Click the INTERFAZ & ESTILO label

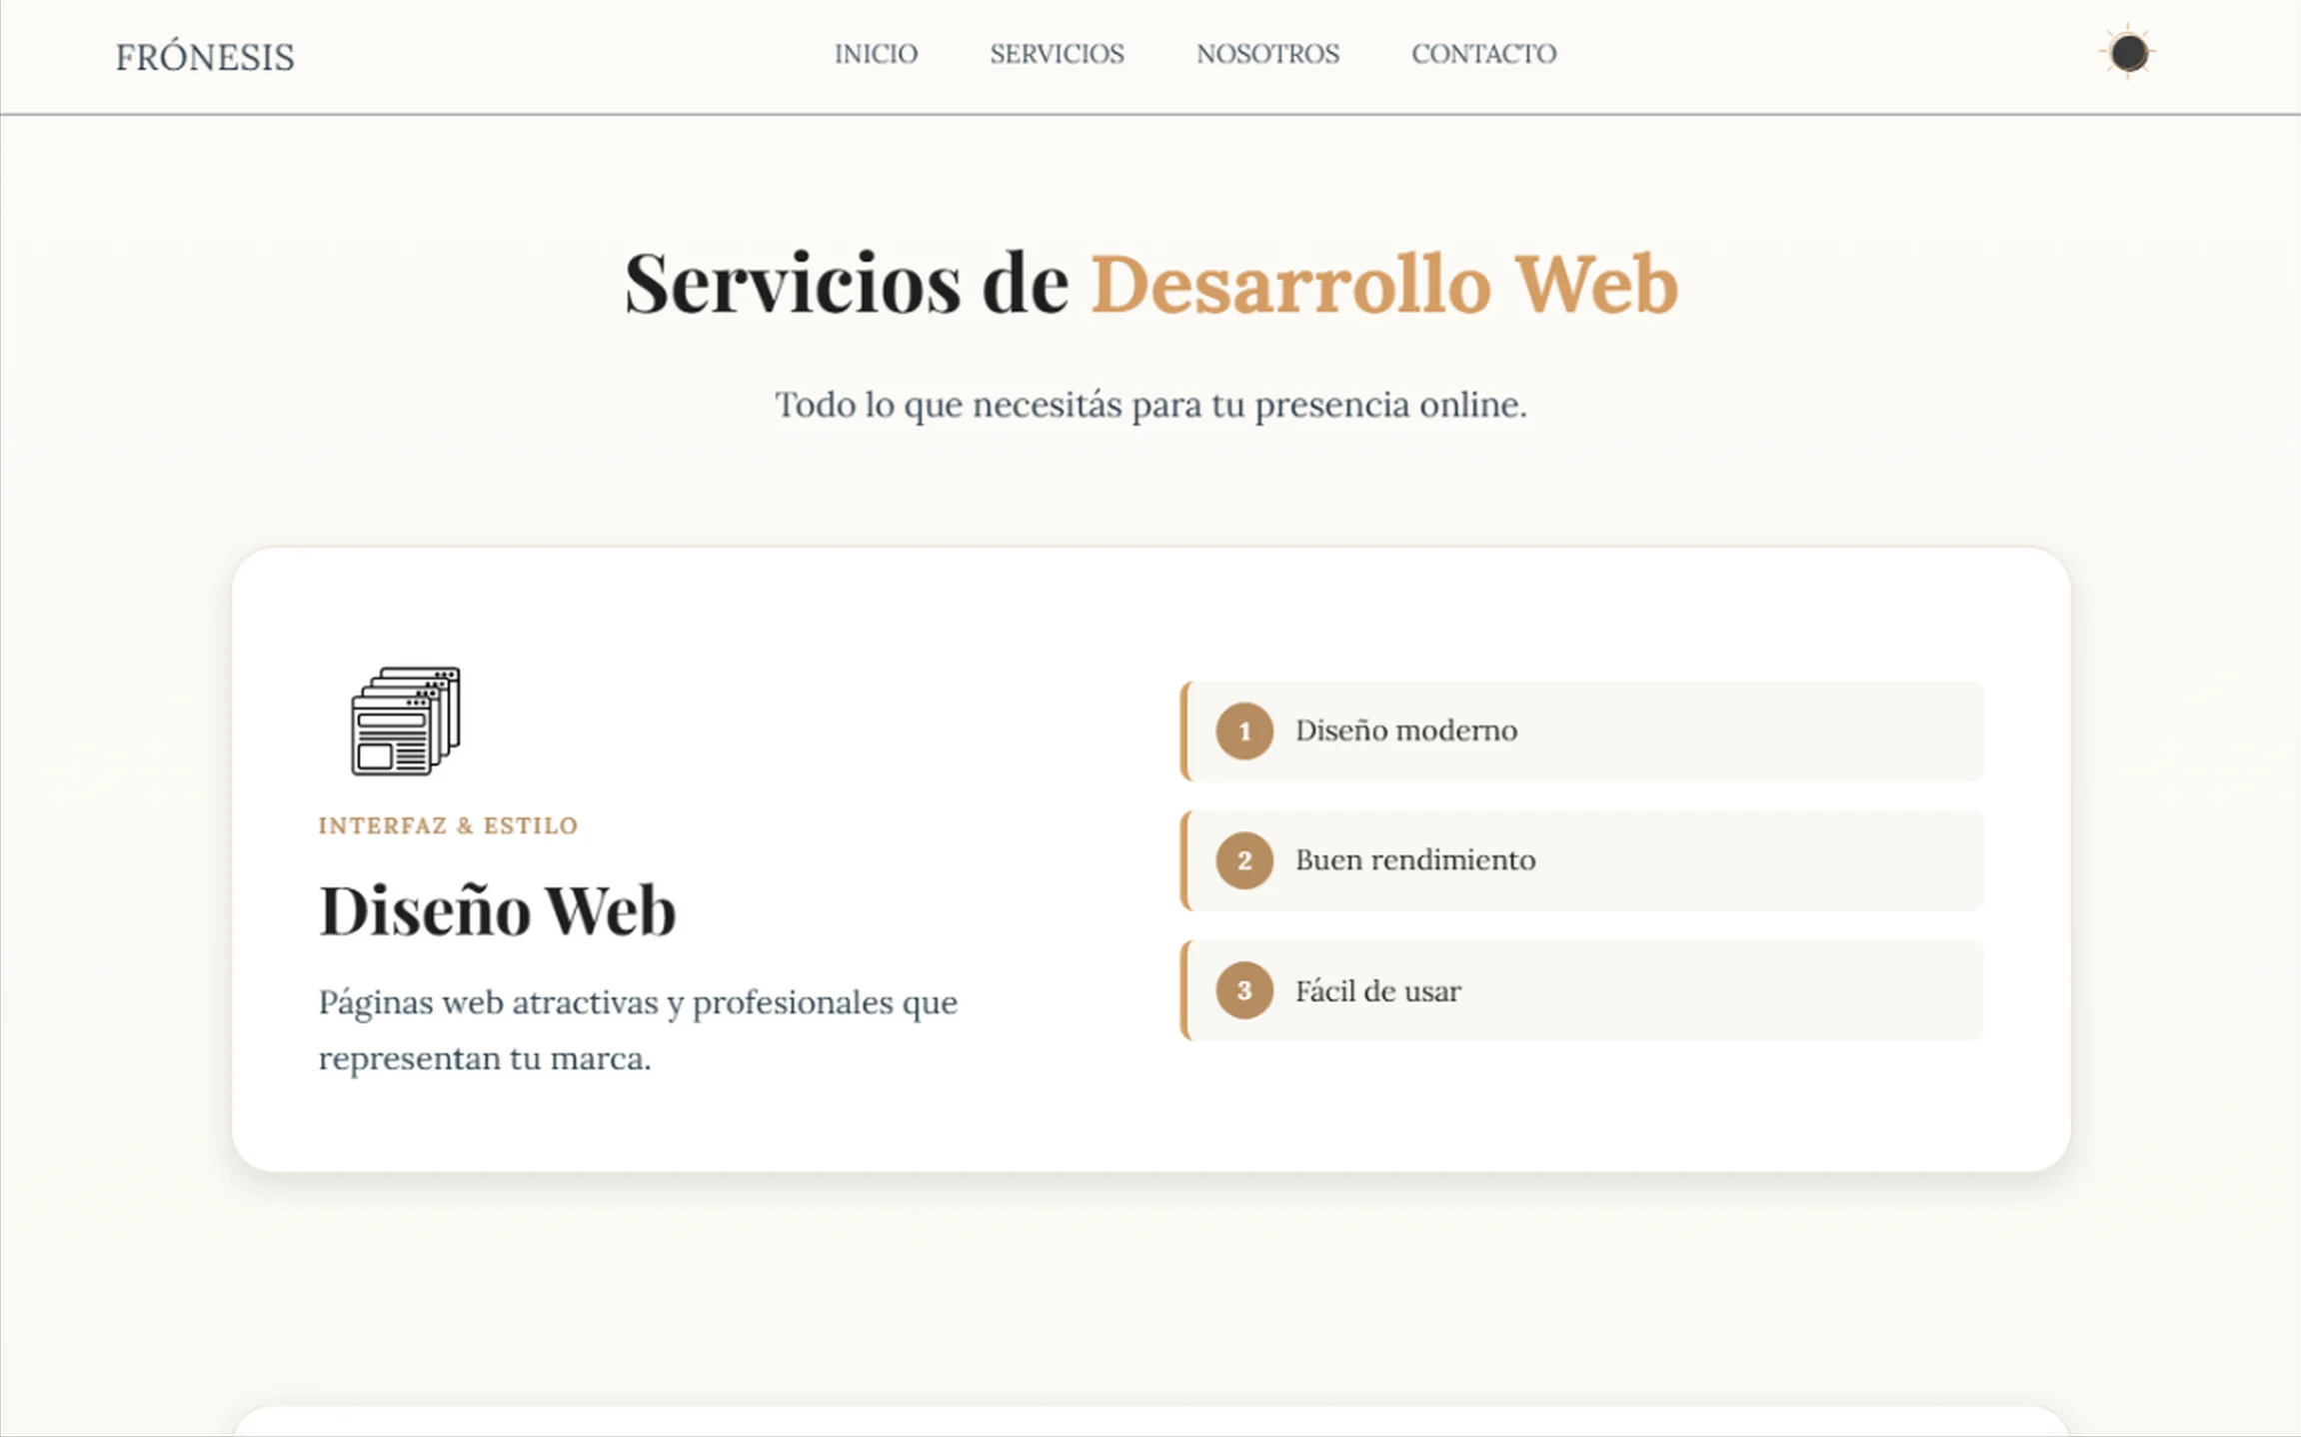[448, 825]
